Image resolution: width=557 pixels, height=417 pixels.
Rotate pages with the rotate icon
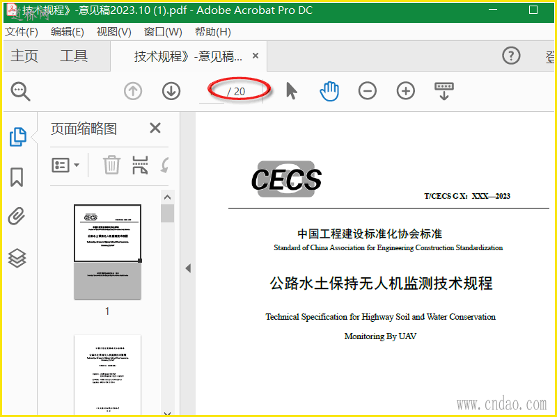[165, 165]
